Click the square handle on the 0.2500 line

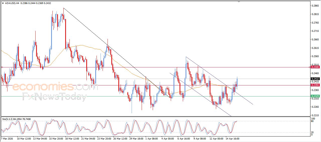(x=2, y=67)
